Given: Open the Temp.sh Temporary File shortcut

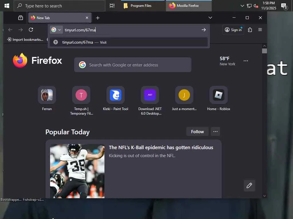Looking at the screenshot, I should tap(81, 101).
